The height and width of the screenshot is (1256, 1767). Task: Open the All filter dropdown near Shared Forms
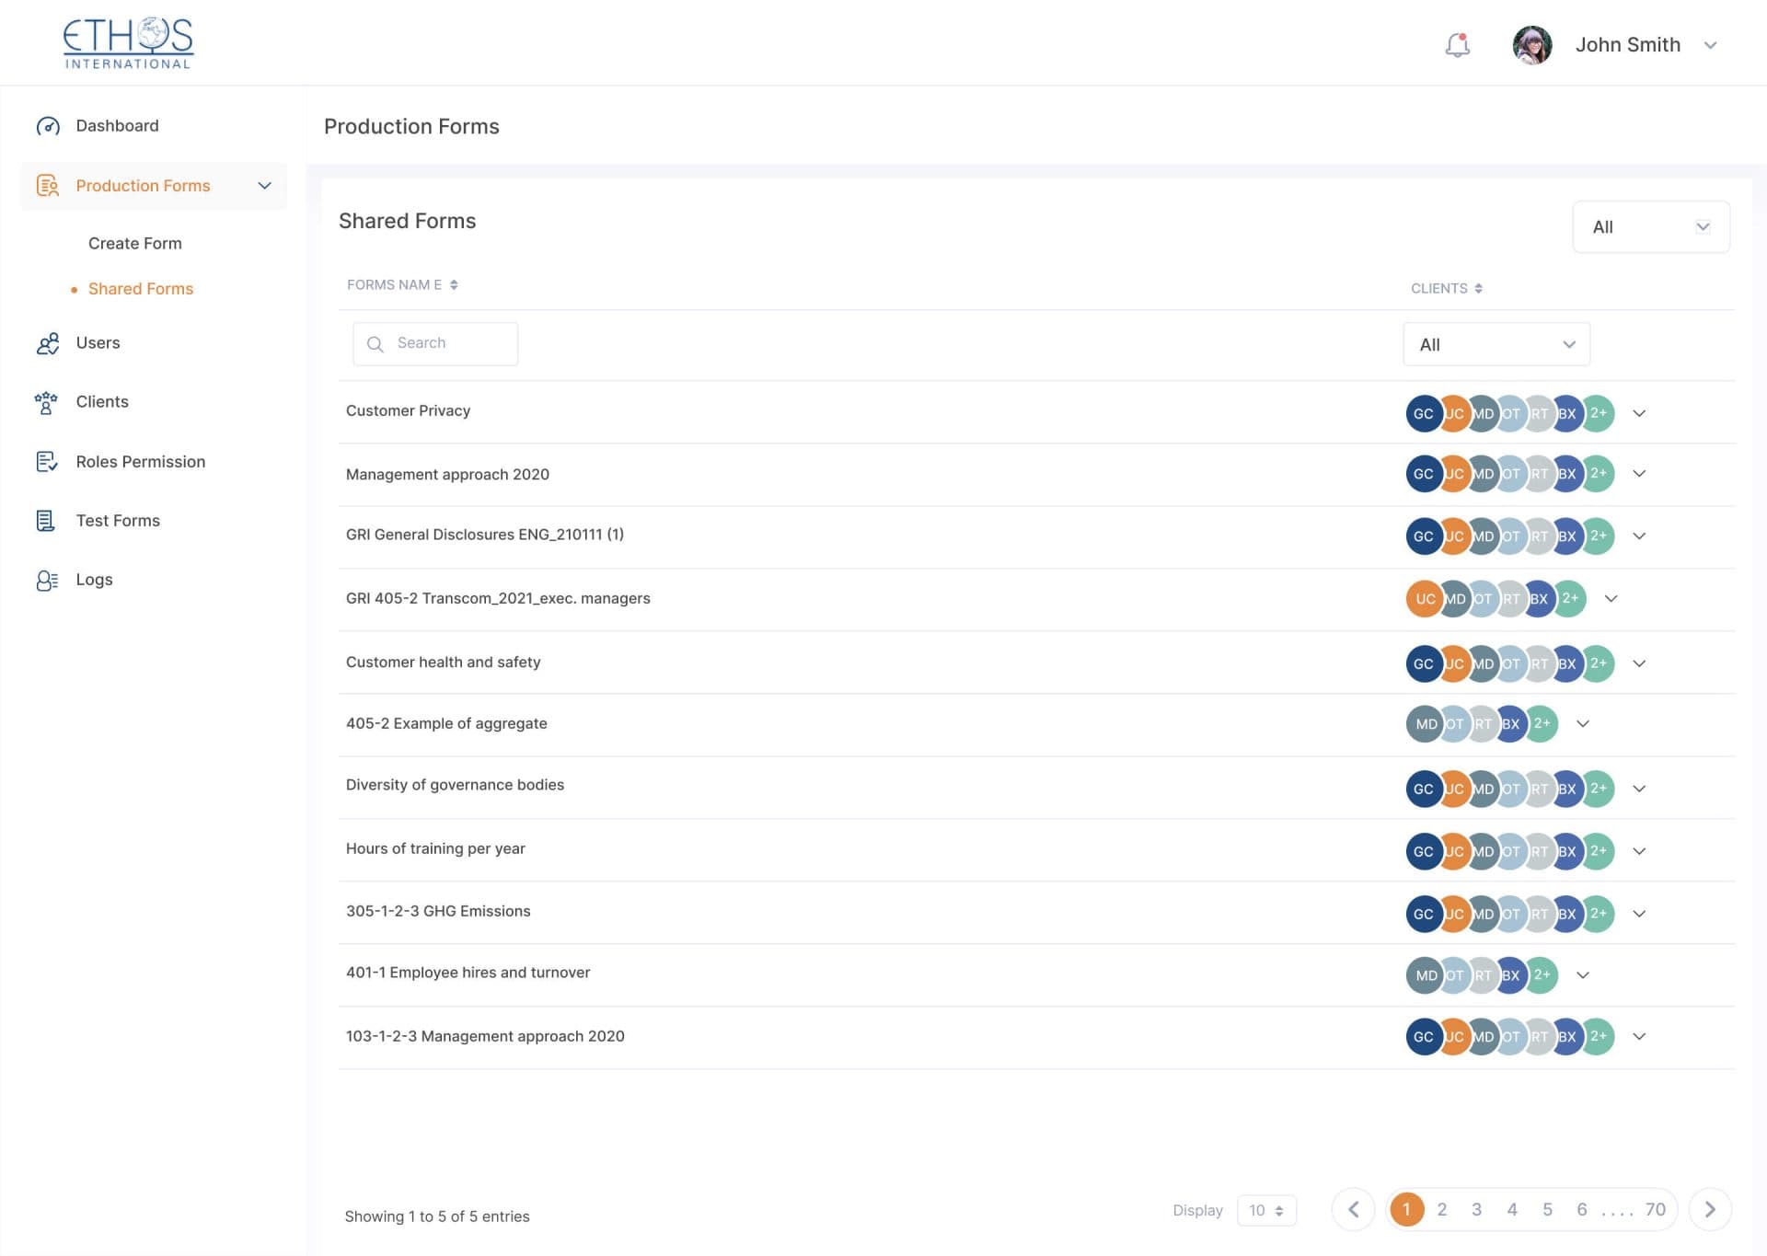[x=1650, y=226]
